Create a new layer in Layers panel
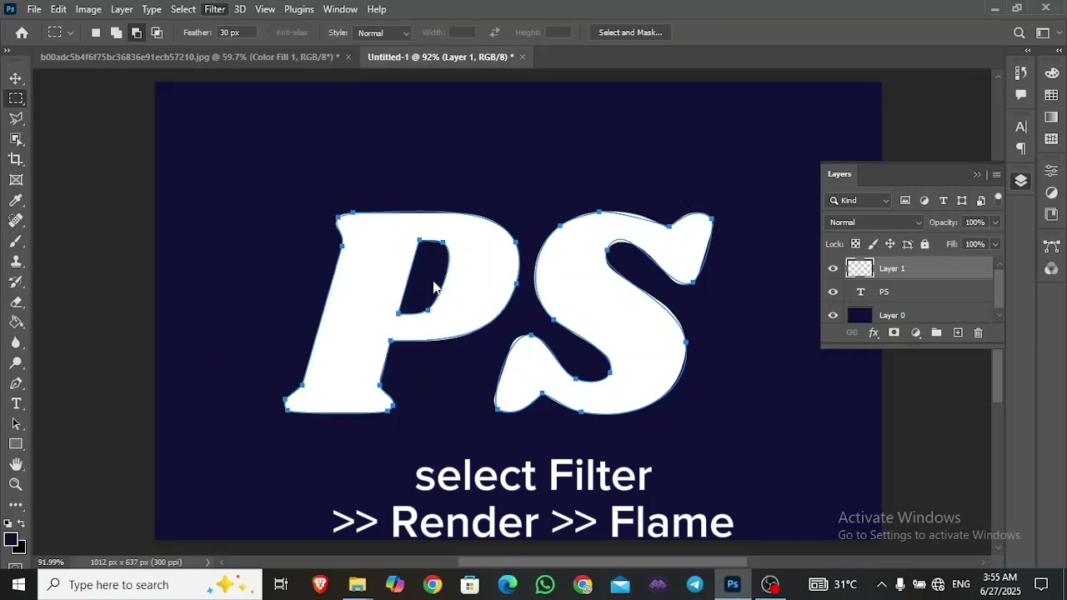This screenshot has width=1067, height=600. coord(958,332)
